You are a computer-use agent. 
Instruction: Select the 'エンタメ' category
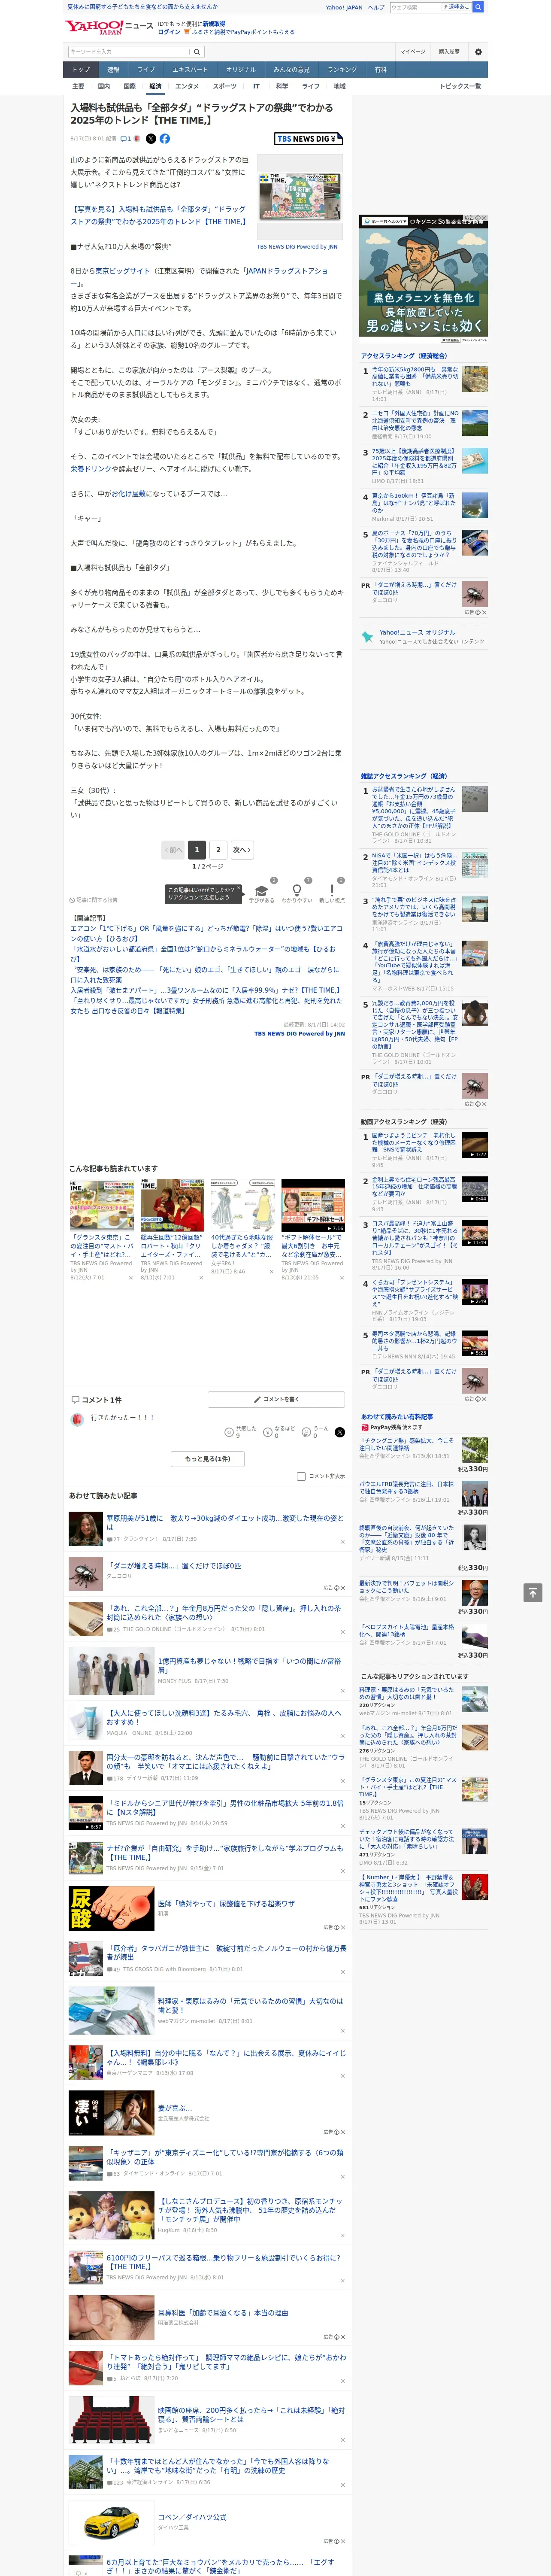coord(187,86)
